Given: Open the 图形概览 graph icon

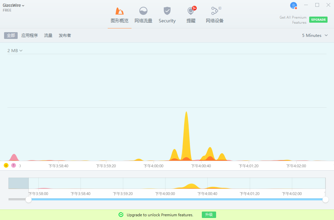Looking at the screenshot, I should (119, 11).
